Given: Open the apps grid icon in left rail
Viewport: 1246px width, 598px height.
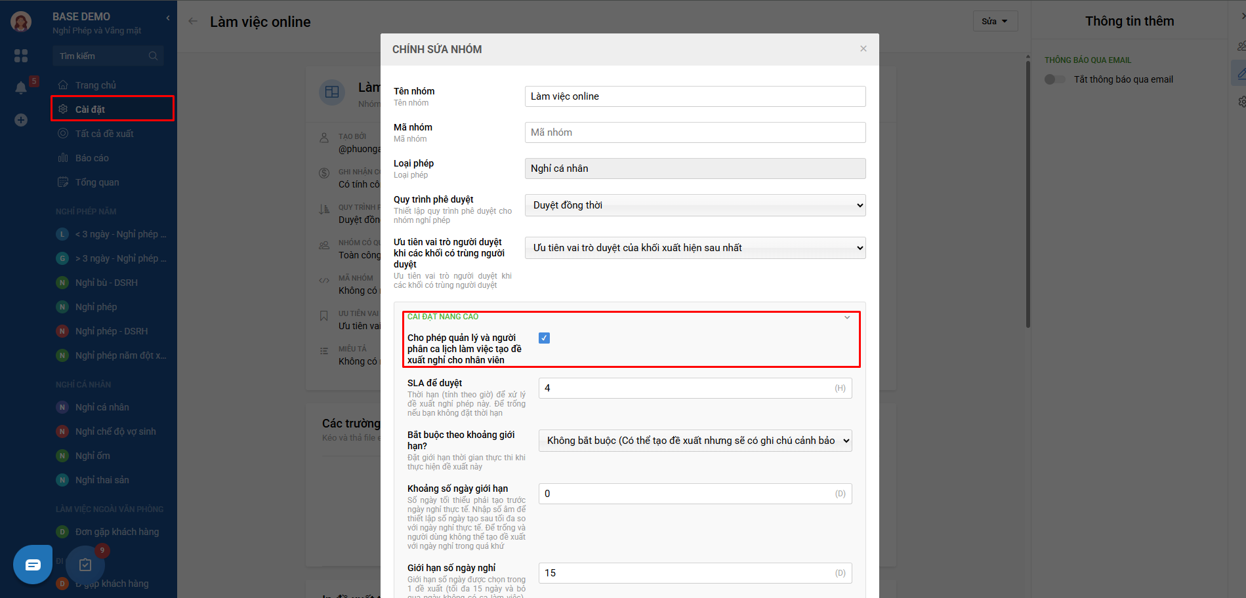Looking at the screenshot, I should (21, 56).
